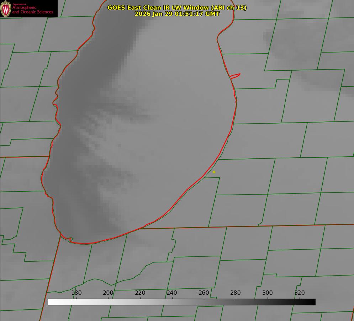Click the 200 label on the colorbar
Image resolution: width=354 pixels, height=321 pixels.
tap(108, 293)
